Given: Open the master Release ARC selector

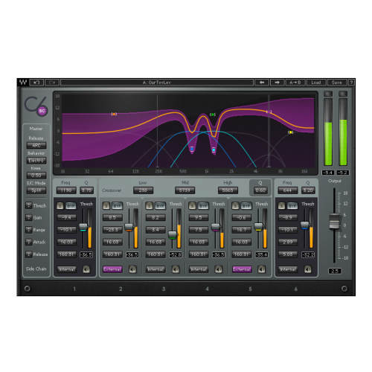Looking at the screenshot, I should click(36, 145).
